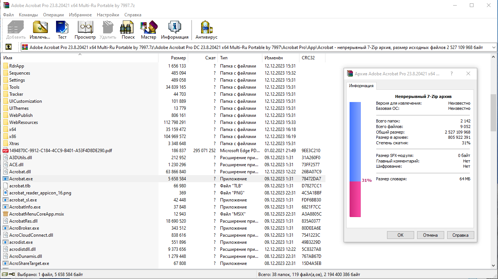Click the AcrobatMenuCoreApp.msix package icon
Screen dimensions: 498x279
(6, 214)
